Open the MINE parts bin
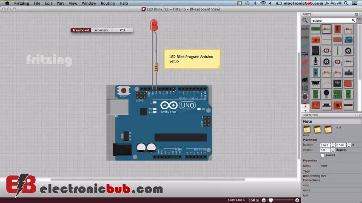 coord(305,37)
